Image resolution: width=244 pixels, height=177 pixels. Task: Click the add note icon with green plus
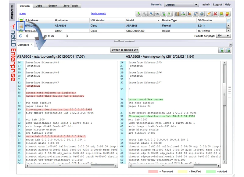click(x=221, y=14)
